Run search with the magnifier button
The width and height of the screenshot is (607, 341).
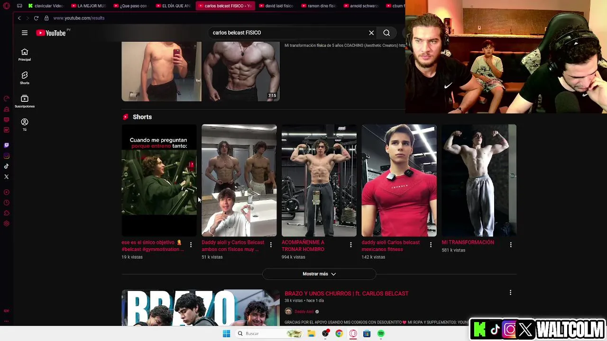[x=386, y=33]
